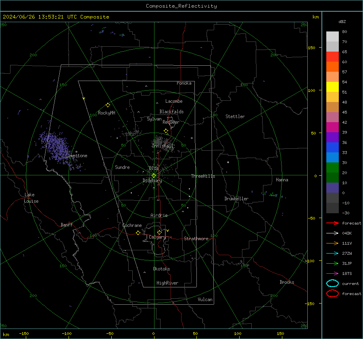The width and height of the screenshot is (363, 339).
Task: Click the Brooks city label
Action: click(287, 282)
